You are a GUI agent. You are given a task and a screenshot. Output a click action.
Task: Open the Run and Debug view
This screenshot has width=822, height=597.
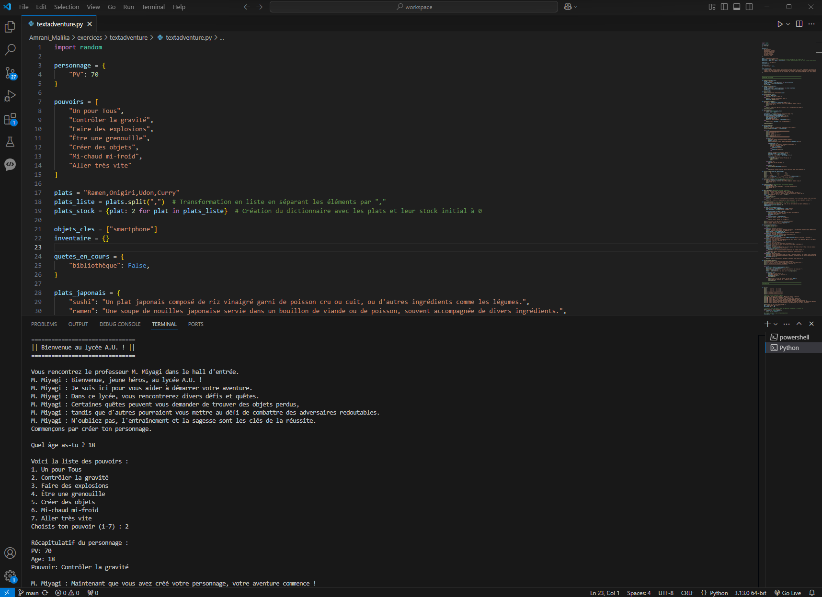click(x=10, y=96)
